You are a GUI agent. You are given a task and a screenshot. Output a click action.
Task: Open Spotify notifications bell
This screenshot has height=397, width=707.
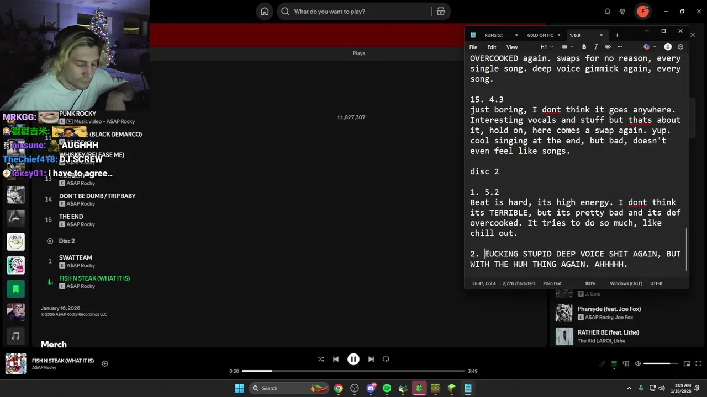pos(608,12)
